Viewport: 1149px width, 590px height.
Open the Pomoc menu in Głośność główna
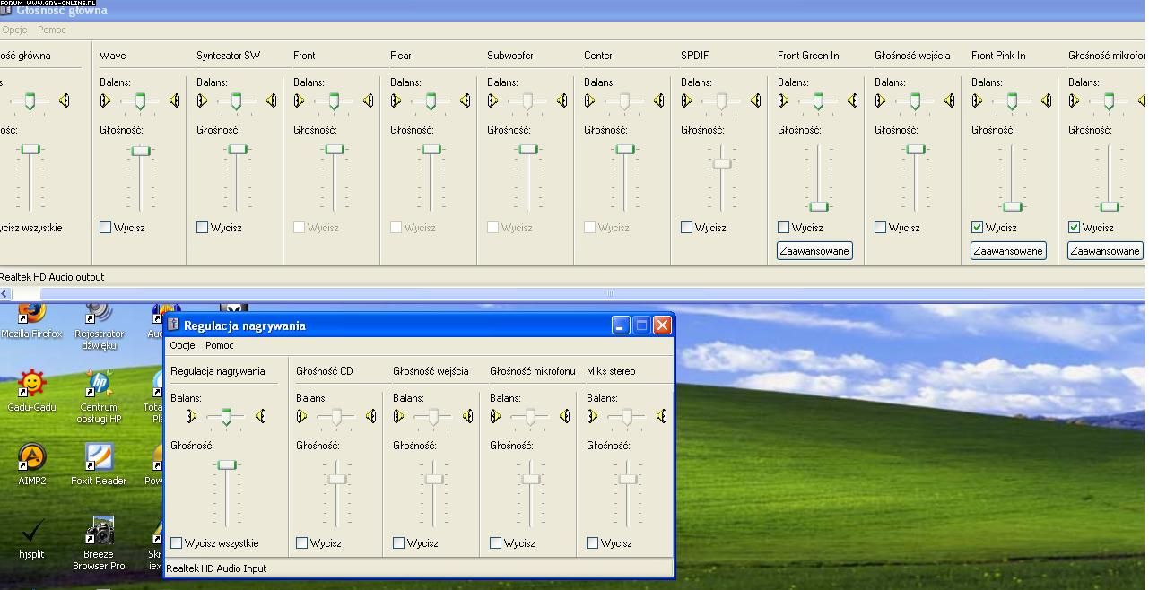coord(52,30)
